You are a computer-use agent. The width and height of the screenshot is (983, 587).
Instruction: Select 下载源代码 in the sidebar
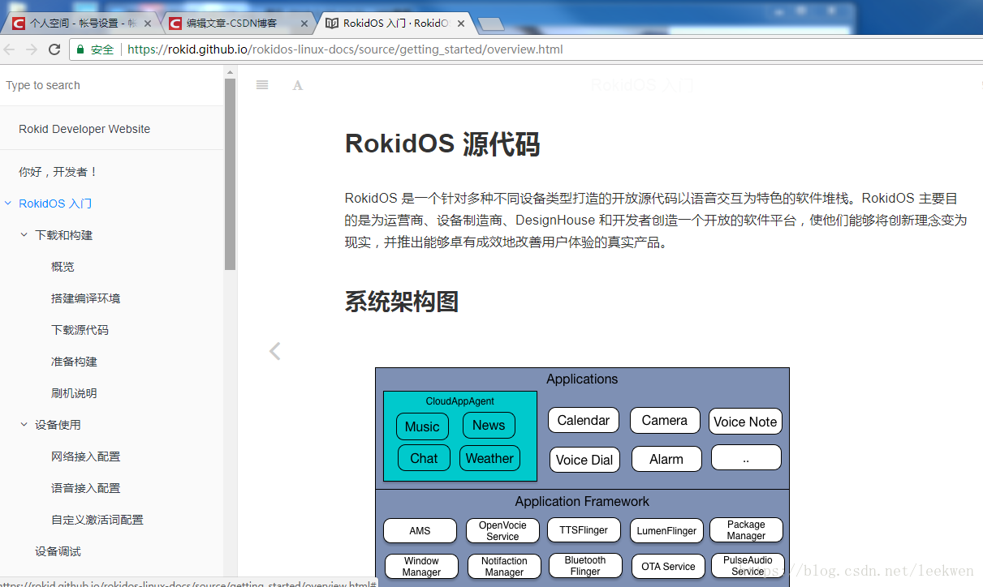(x=80, y=330)
